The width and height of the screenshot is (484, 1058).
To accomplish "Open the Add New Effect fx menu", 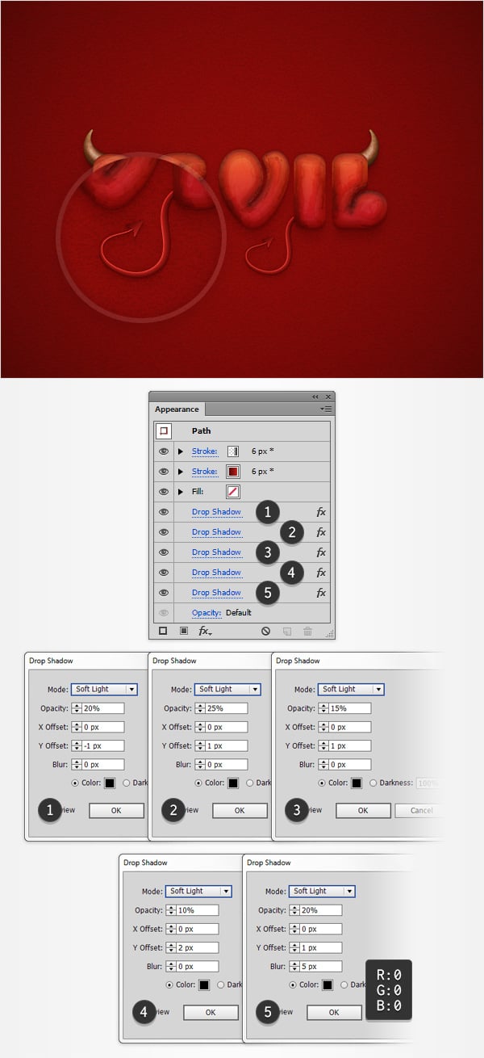I will point(205,631).
